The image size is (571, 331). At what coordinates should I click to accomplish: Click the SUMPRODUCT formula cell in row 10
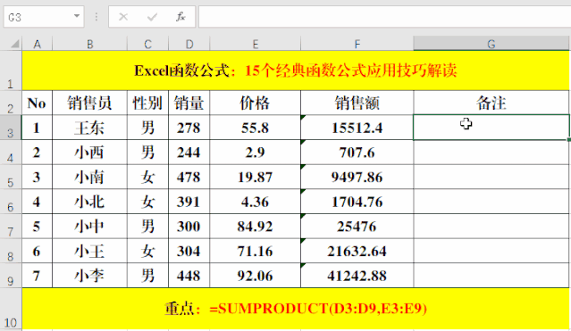(296, 309)
